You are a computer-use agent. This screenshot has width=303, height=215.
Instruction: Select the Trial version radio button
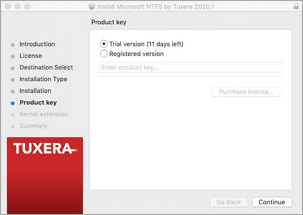pos(104,44)
